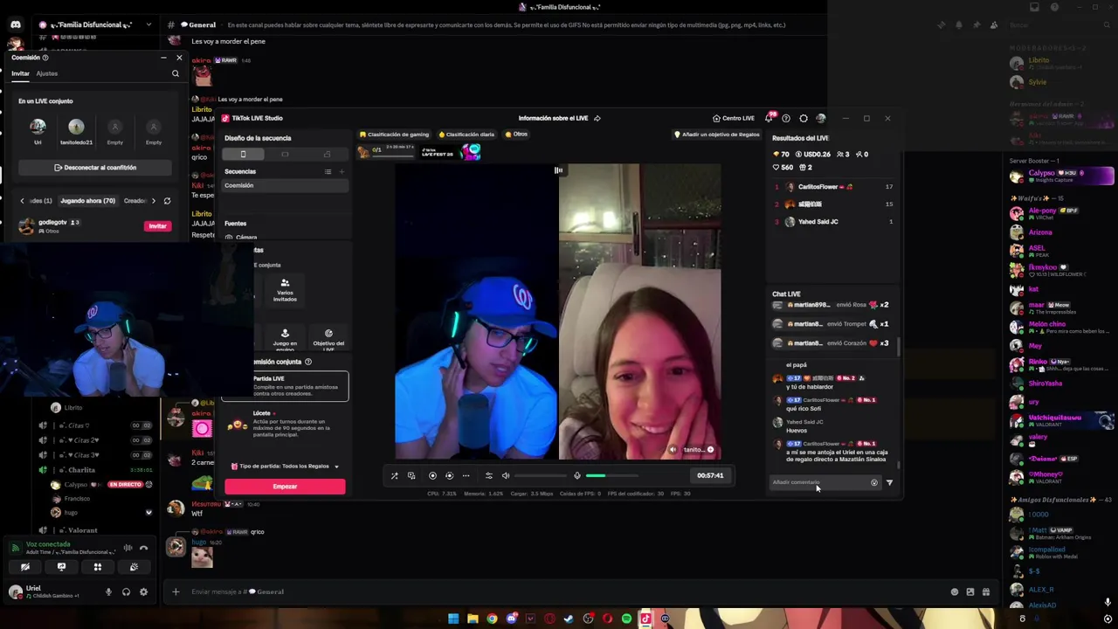This screenshot has width=1118, height=629.
Task: Refresh the Coemisión creators list
Action: (167, 201)
